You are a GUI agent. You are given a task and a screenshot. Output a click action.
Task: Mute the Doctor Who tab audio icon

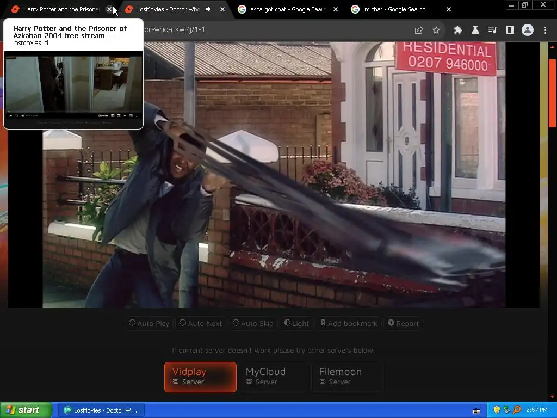(x=209, y=9)
